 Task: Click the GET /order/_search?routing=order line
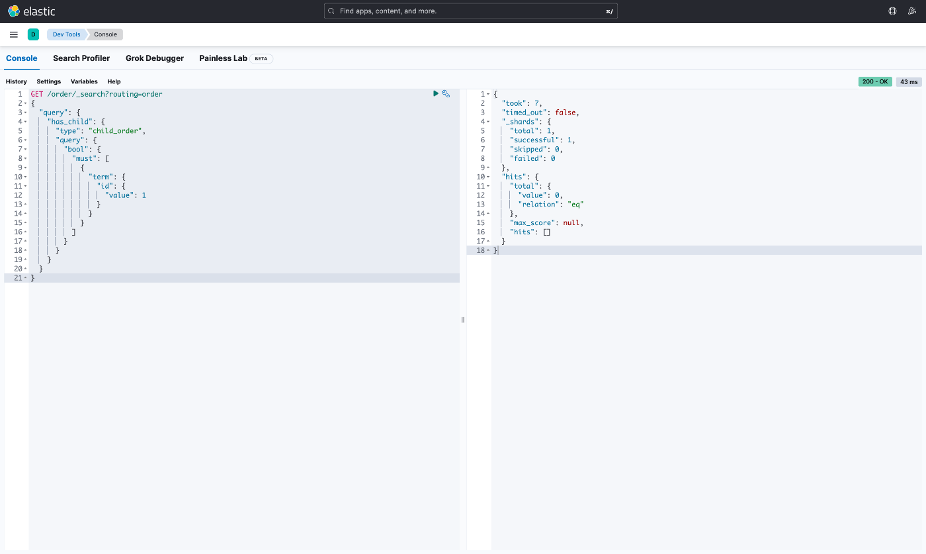97,94
